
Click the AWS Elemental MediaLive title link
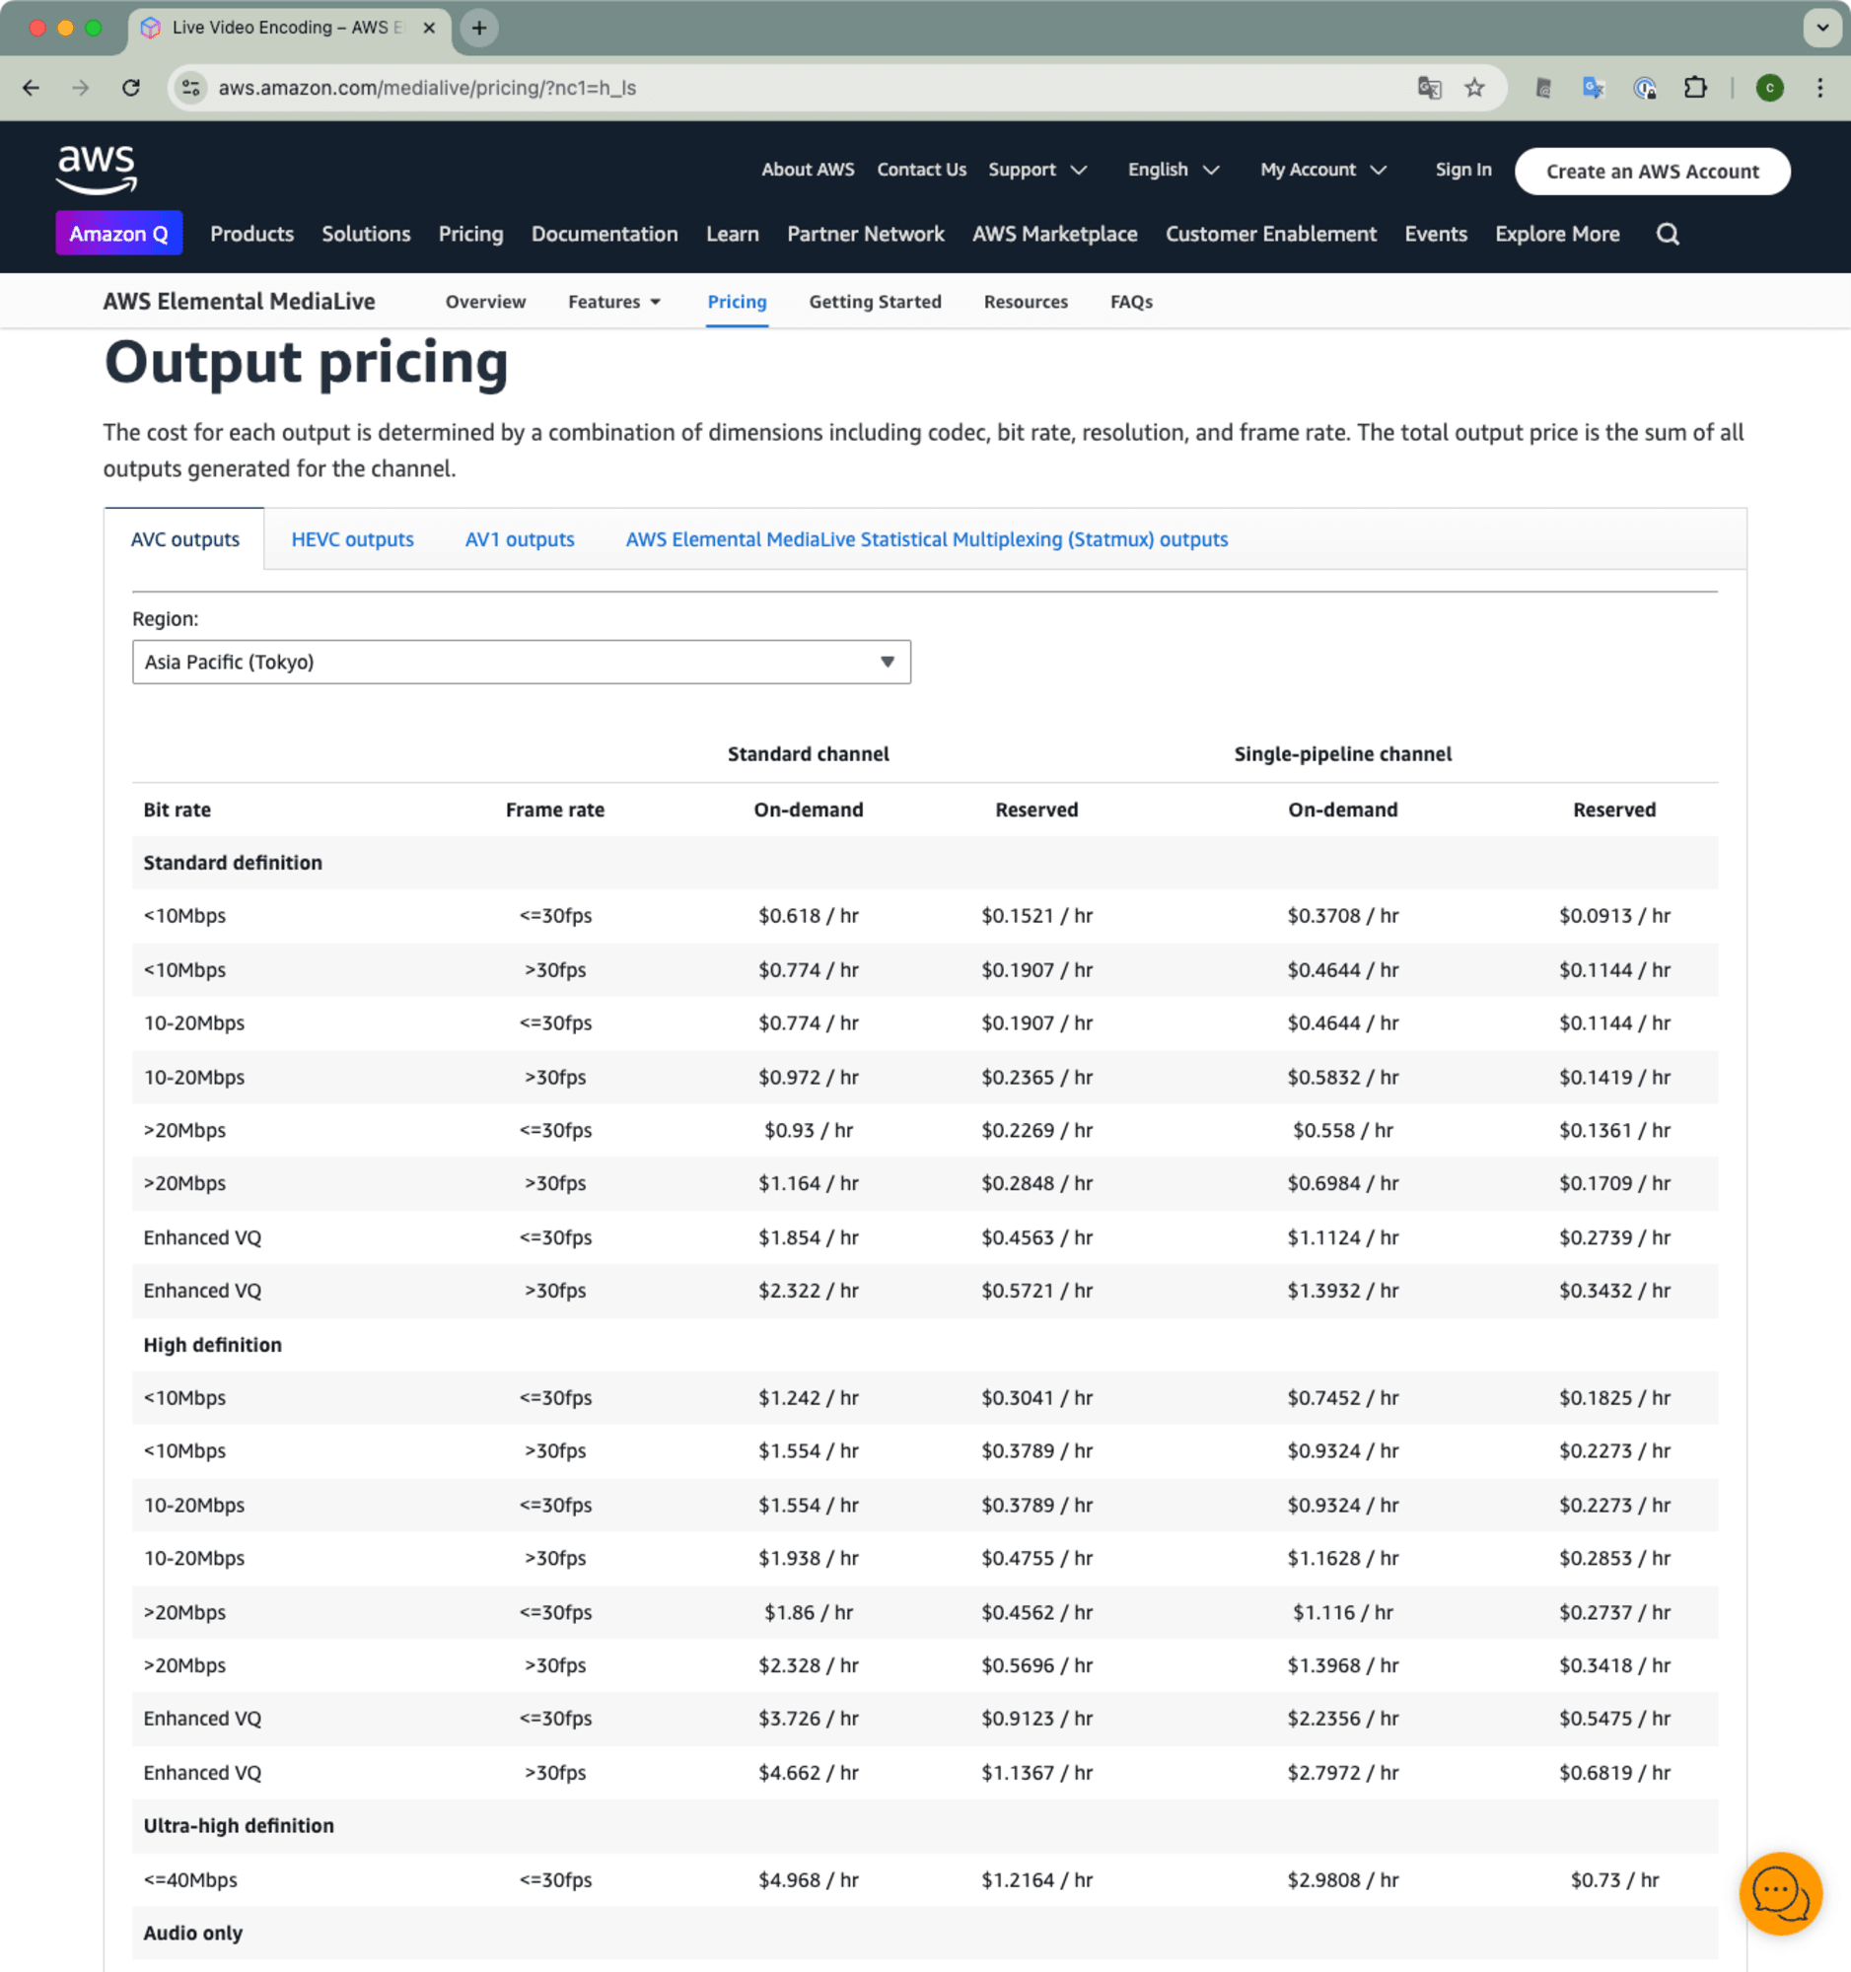(x=239, y=302)
